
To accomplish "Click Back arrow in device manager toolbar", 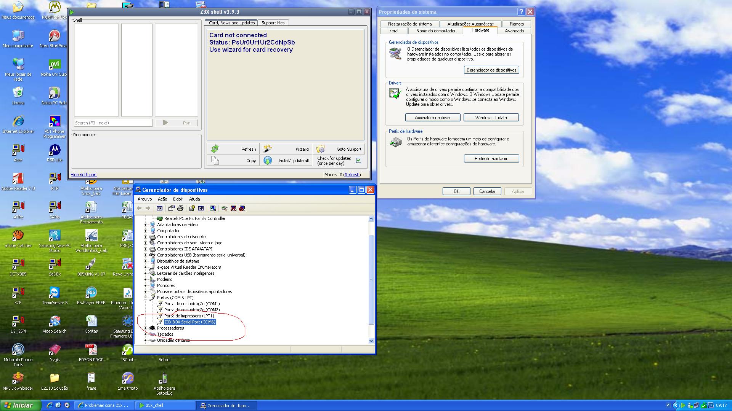I will [139, 208].
